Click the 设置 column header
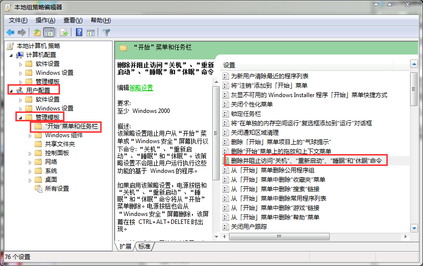The width and height of the screenshot is (423, 266). tap(229, 65)
